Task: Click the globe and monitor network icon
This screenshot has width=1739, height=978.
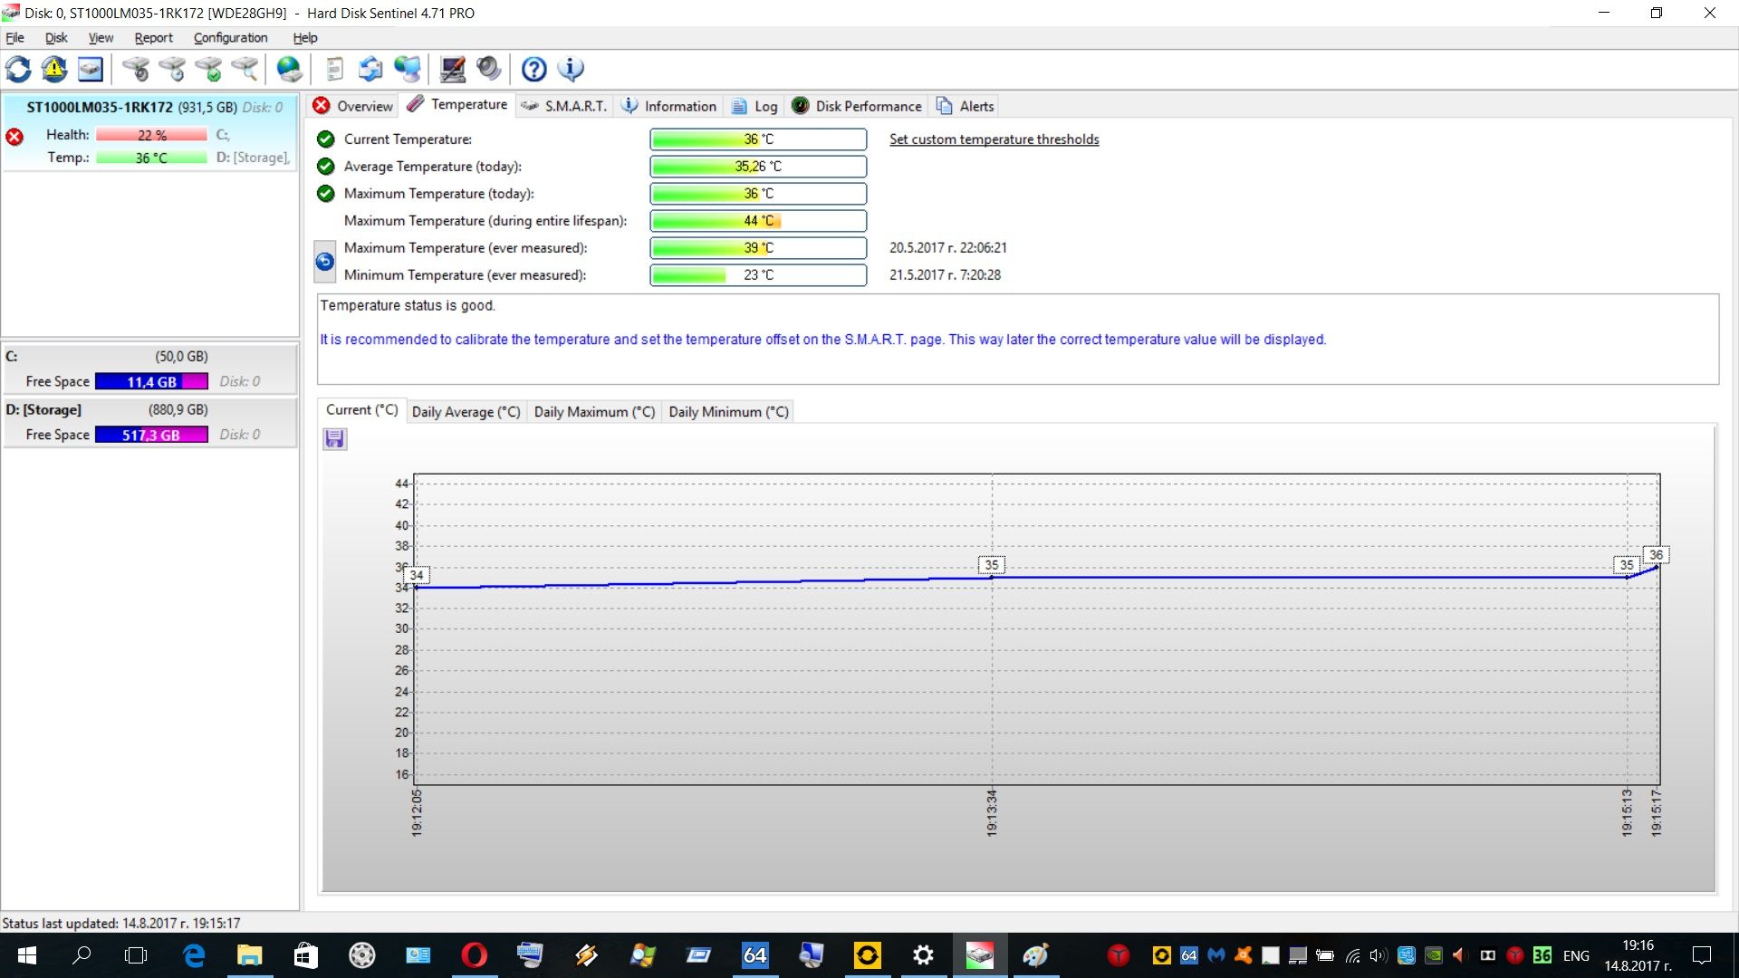Action: pos(408,69)
